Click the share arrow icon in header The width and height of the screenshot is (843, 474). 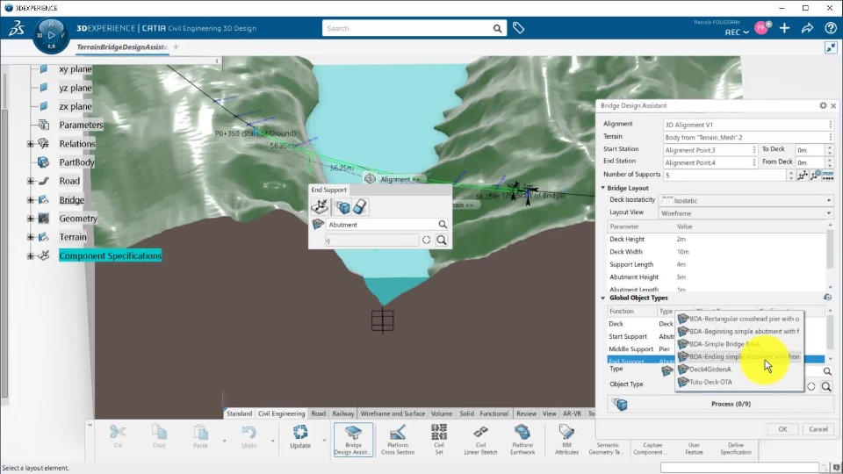tap(808, 28)
